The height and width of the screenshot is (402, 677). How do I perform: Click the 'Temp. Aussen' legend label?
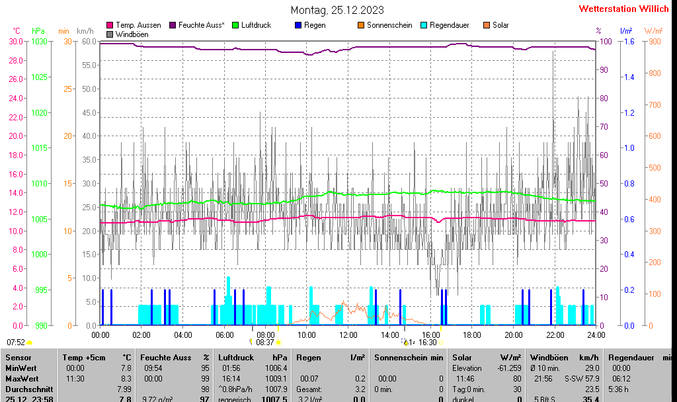(138, 26)
